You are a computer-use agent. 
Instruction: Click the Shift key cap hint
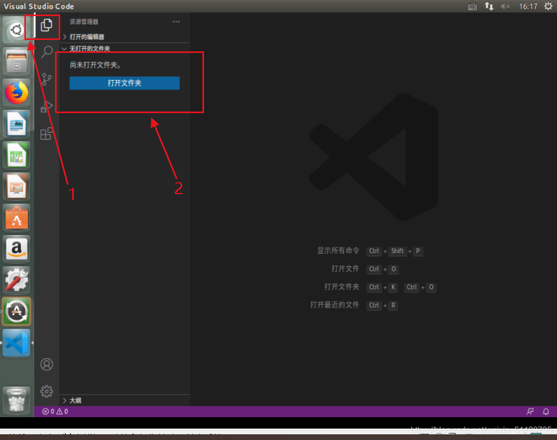click(x=397, y=251)
